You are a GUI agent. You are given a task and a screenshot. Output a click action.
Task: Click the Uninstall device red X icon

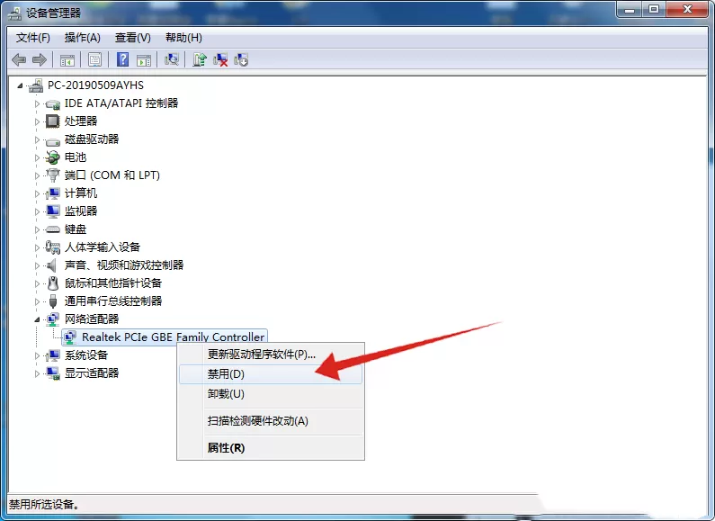(220, 59)
